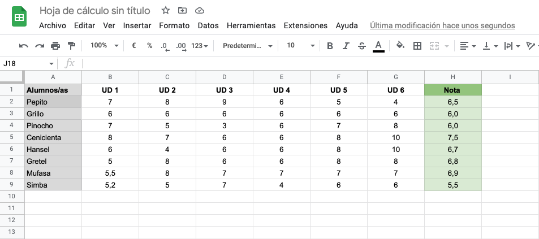Open the 100% zoom dropdown

(x=105, y=45)
